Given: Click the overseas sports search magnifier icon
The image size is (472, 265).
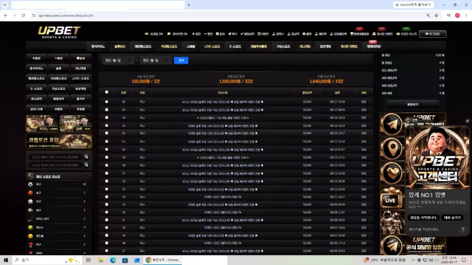Looking at the screenshot, I should click(87, 157).
